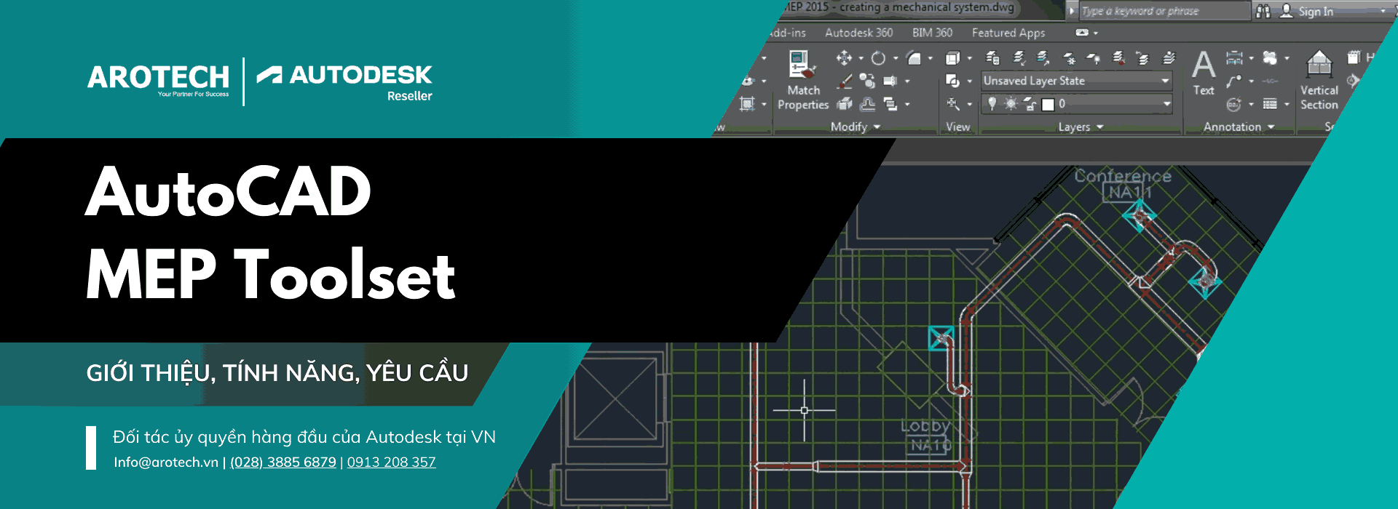Screen dimensions: 1398x509
Task: Toggle layer 0 on/off light bulb
Action: [992, 104]
